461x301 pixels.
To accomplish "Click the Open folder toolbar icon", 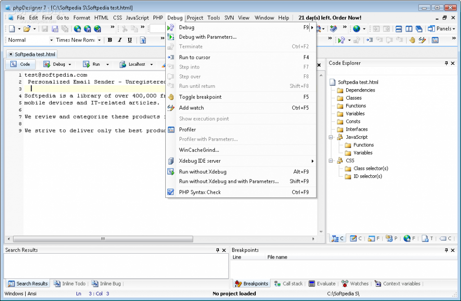I will [x=27, y=29].
